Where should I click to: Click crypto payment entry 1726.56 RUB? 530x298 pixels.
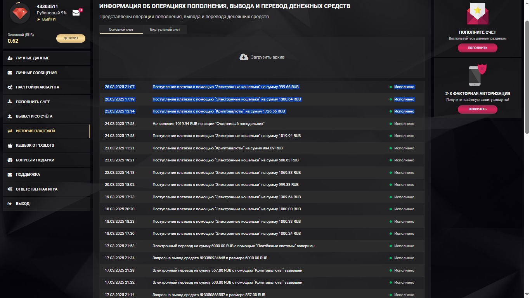pos(219,111)
